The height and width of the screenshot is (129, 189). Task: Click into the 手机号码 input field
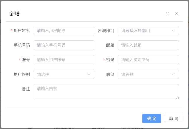click(x=64, y=45)
